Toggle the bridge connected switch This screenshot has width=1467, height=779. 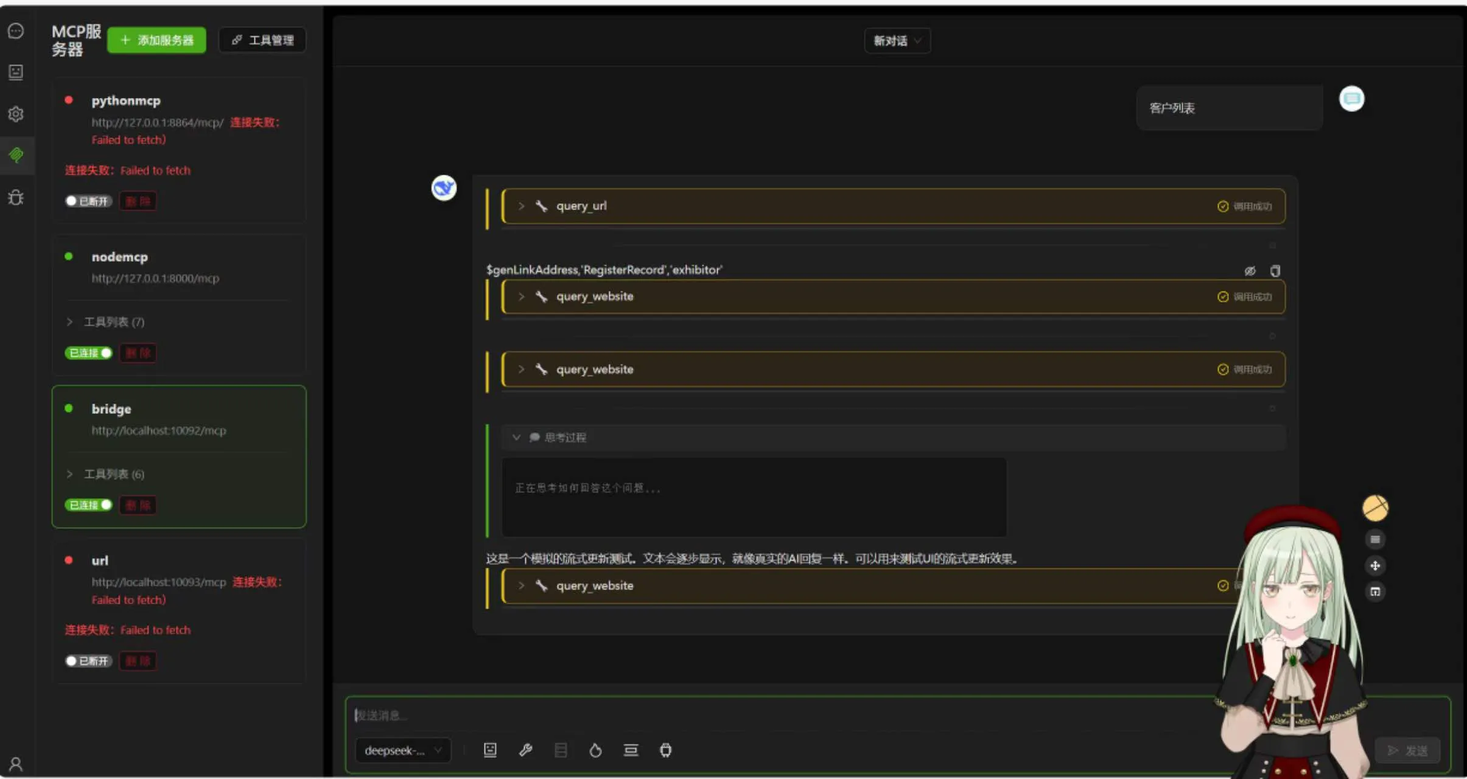point(89,505)
